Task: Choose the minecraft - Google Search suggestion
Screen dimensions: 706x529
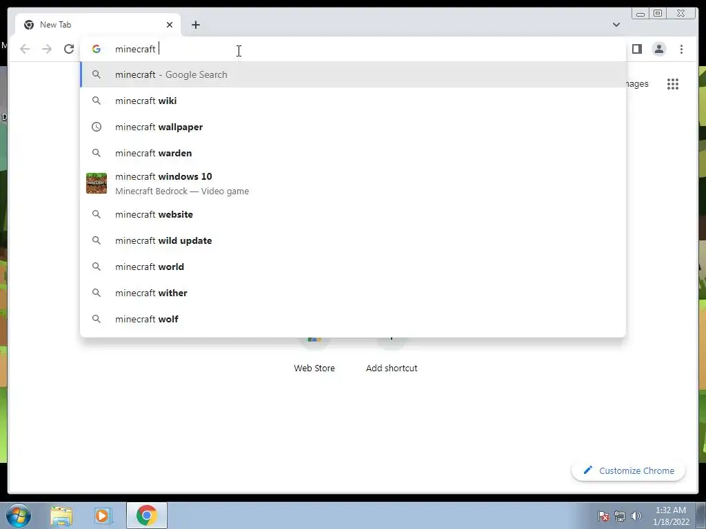Action: [353, 74]
